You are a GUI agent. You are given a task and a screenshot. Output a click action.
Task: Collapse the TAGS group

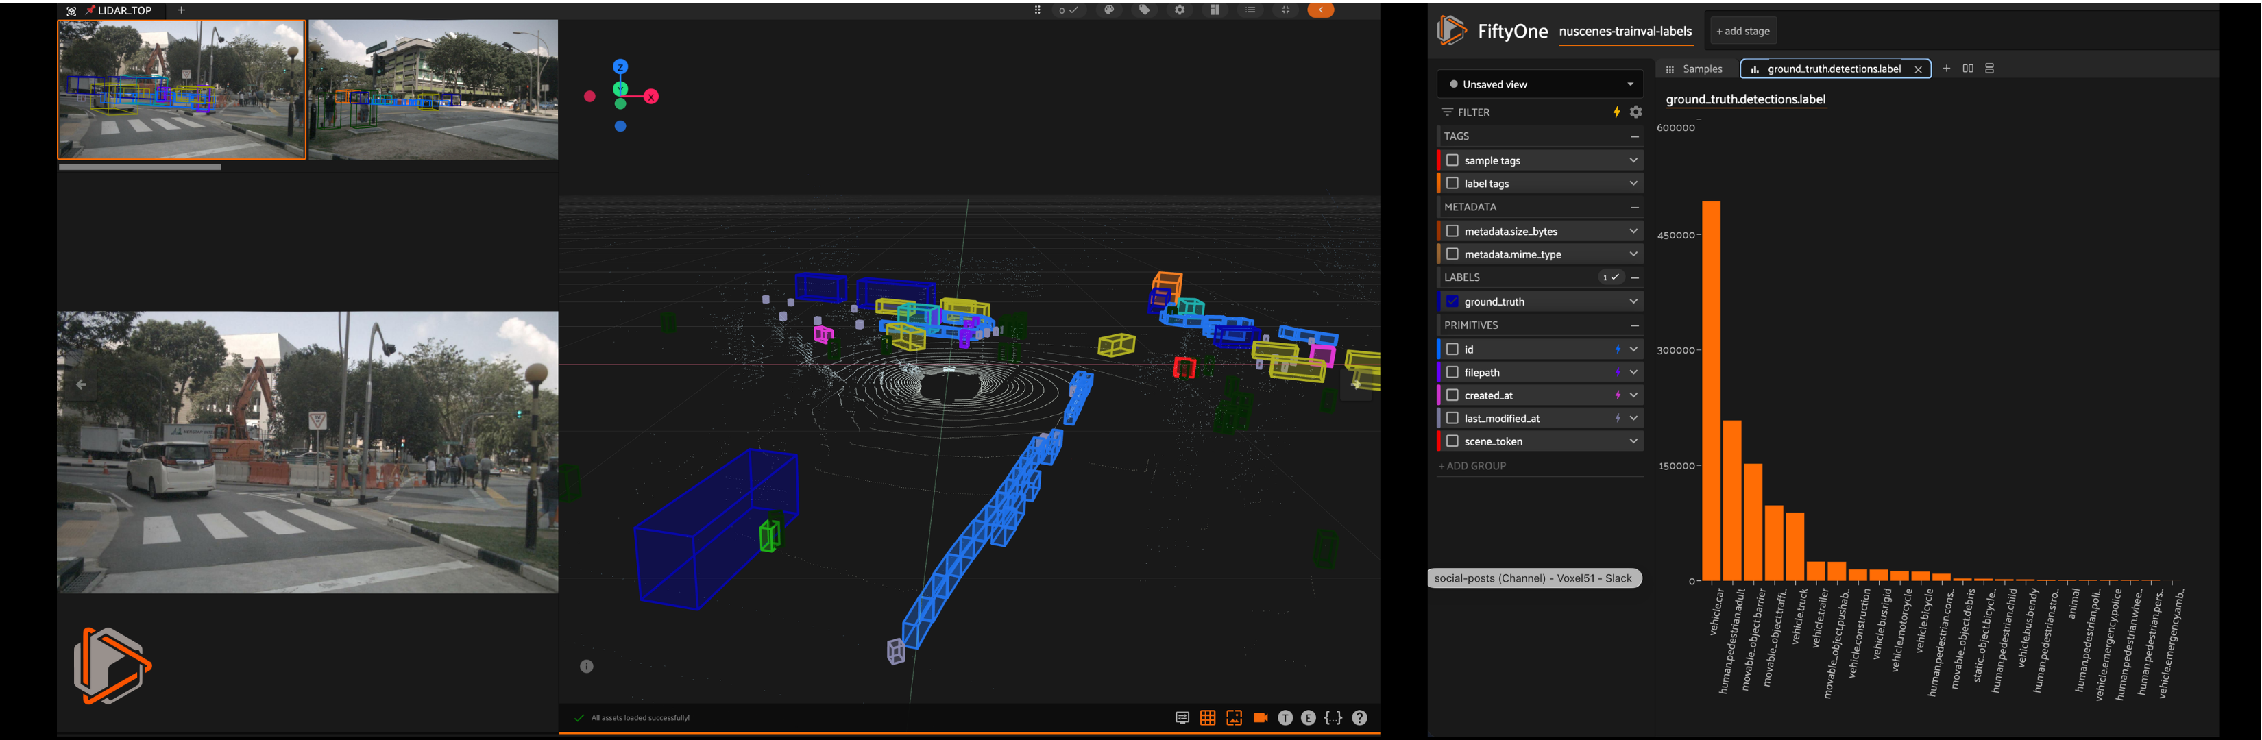click(1634, 136)
